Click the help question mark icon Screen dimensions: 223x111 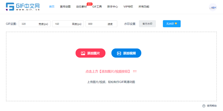click(204, 106)
